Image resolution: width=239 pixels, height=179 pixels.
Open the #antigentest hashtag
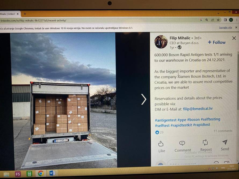(165, 120)
